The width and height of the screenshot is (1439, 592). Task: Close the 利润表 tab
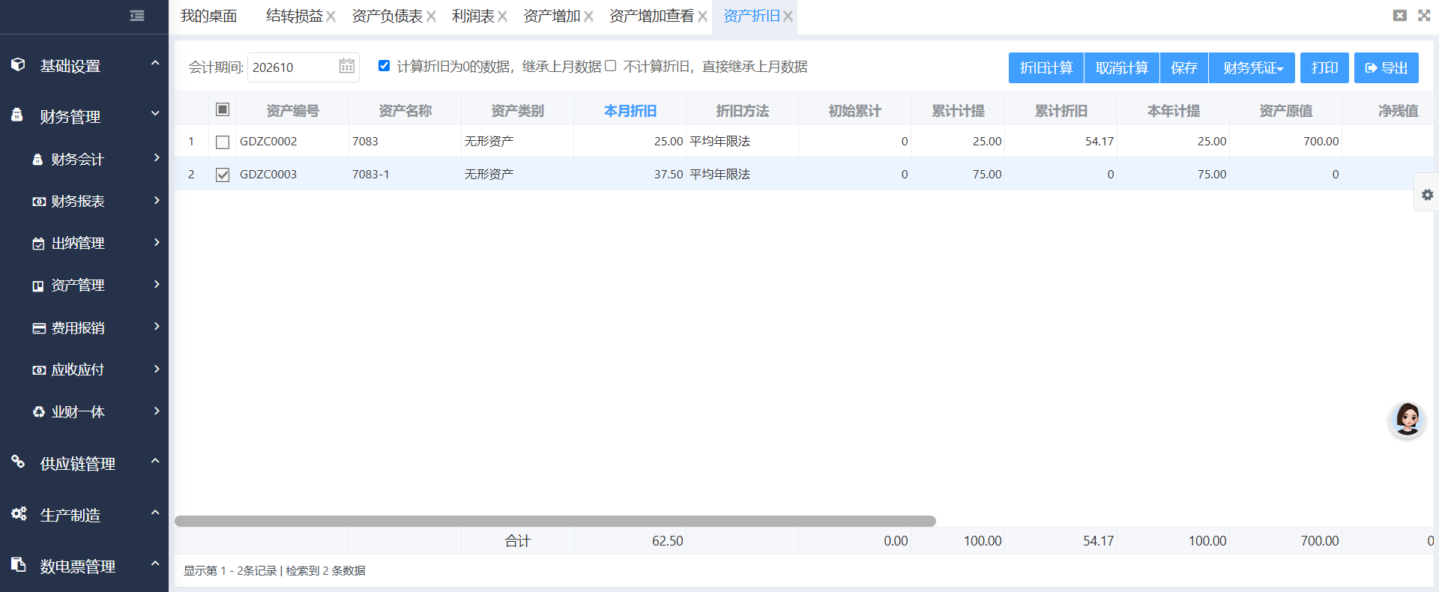(502, 16)
